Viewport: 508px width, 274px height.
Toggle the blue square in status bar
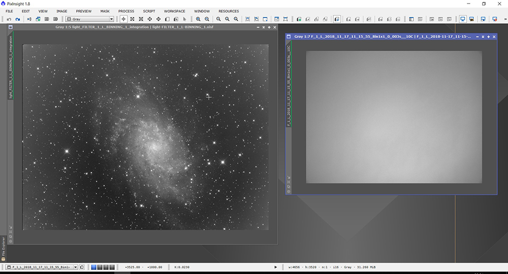93,267
